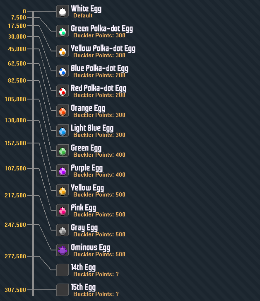The height and width of the screenshot is (301, 260).
Task: Click the Ominous Egg icon
Action: point(63,250)
